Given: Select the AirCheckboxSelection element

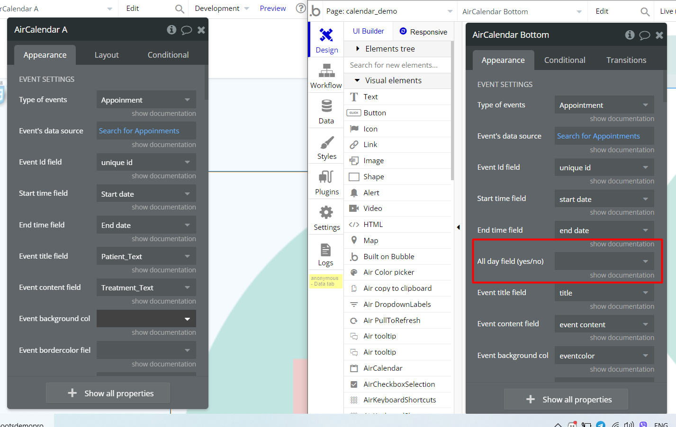Looking at the screenshot, I should 397,384.
